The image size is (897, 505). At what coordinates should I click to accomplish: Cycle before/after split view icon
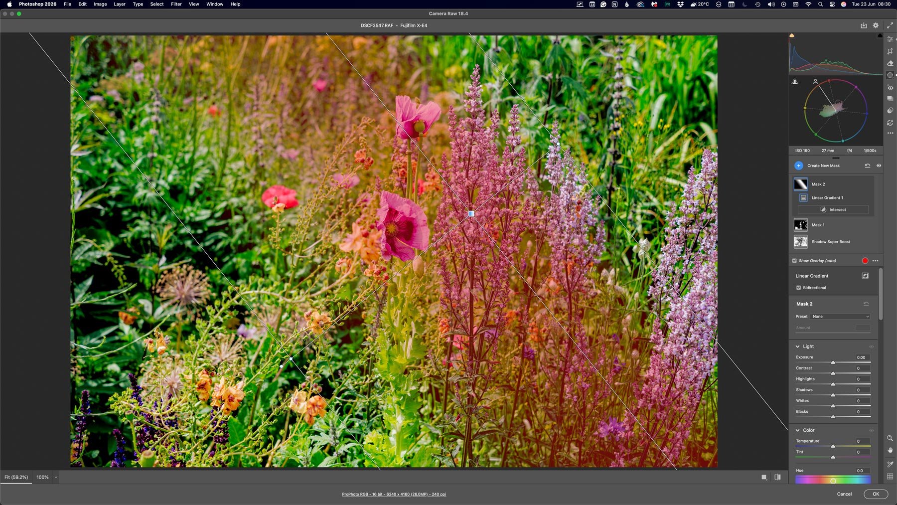point(777,477)
